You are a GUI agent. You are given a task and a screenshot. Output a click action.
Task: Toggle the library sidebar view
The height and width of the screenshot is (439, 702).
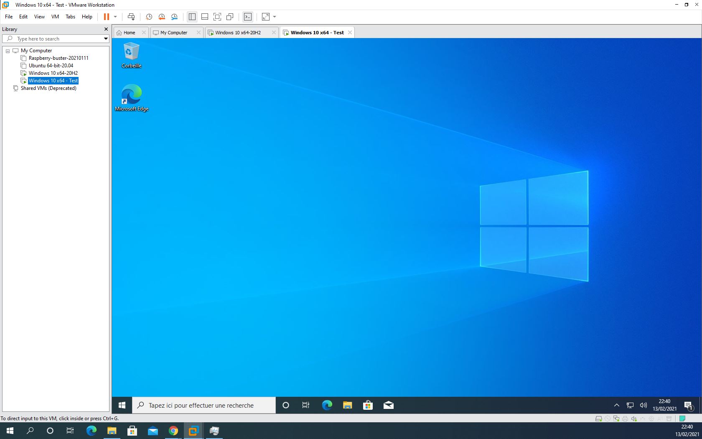pyautogui.click(x=192, y=17)
